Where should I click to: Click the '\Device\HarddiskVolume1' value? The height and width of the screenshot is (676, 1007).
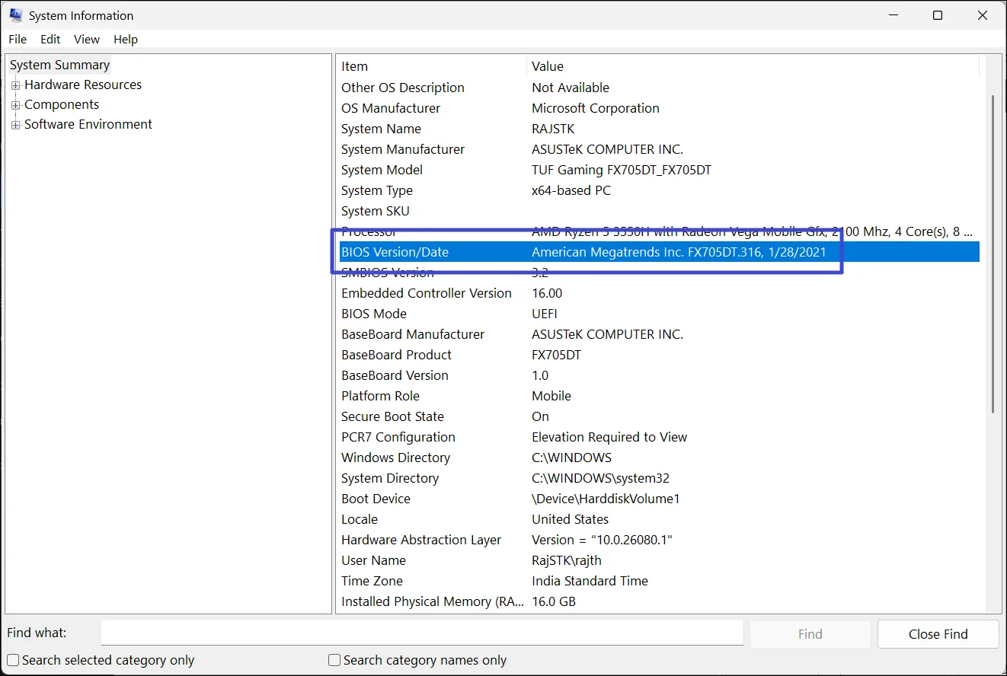(x=606, y=499)
